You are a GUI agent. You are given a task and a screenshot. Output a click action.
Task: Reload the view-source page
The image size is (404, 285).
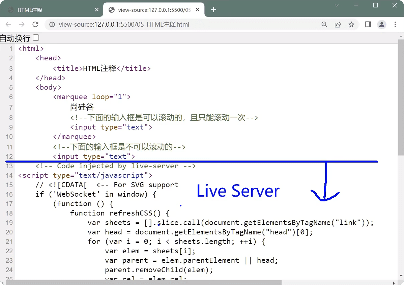click(x=35, y=25)
